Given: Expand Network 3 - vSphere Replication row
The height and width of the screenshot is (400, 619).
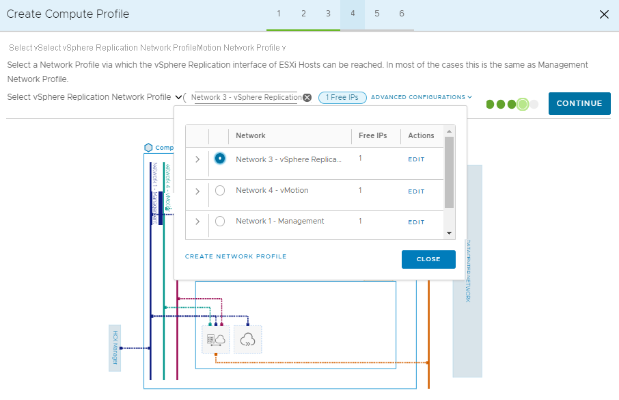Looking at the screenshot, I should (x=197, y=159).
